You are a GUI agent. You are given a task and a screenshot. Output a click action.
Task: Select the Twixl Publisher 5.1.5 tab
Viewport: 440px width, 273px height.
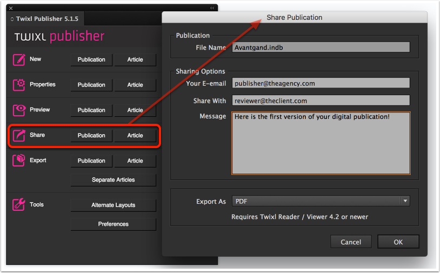45,19
